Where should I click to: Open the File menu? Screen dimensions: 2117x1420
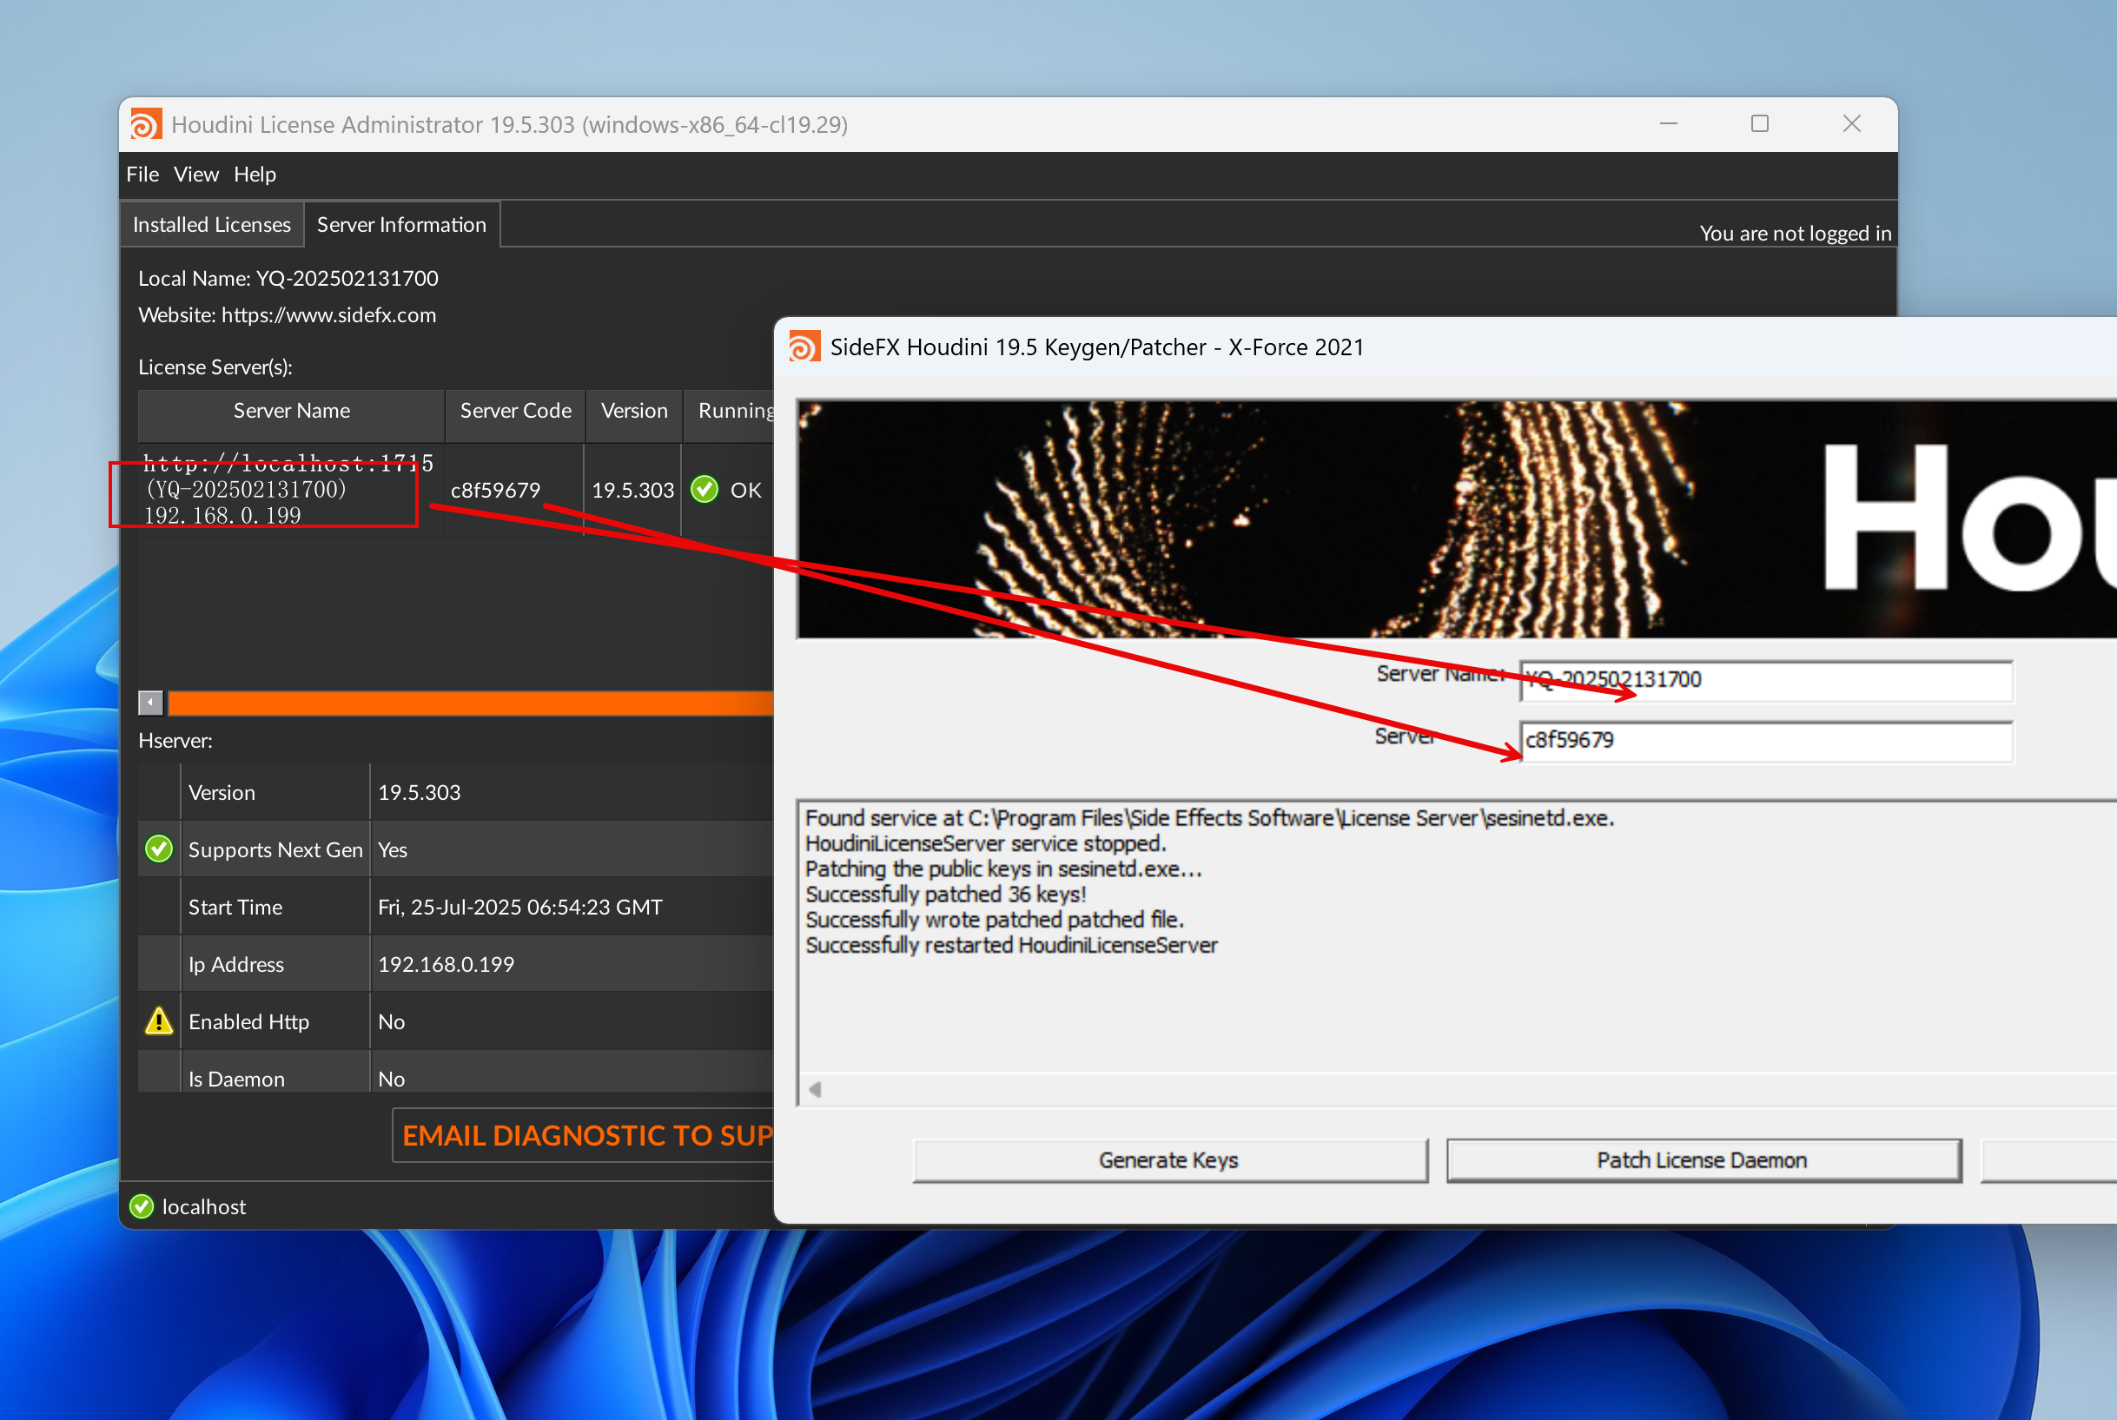pyautogui.click(x=142, y=174)
